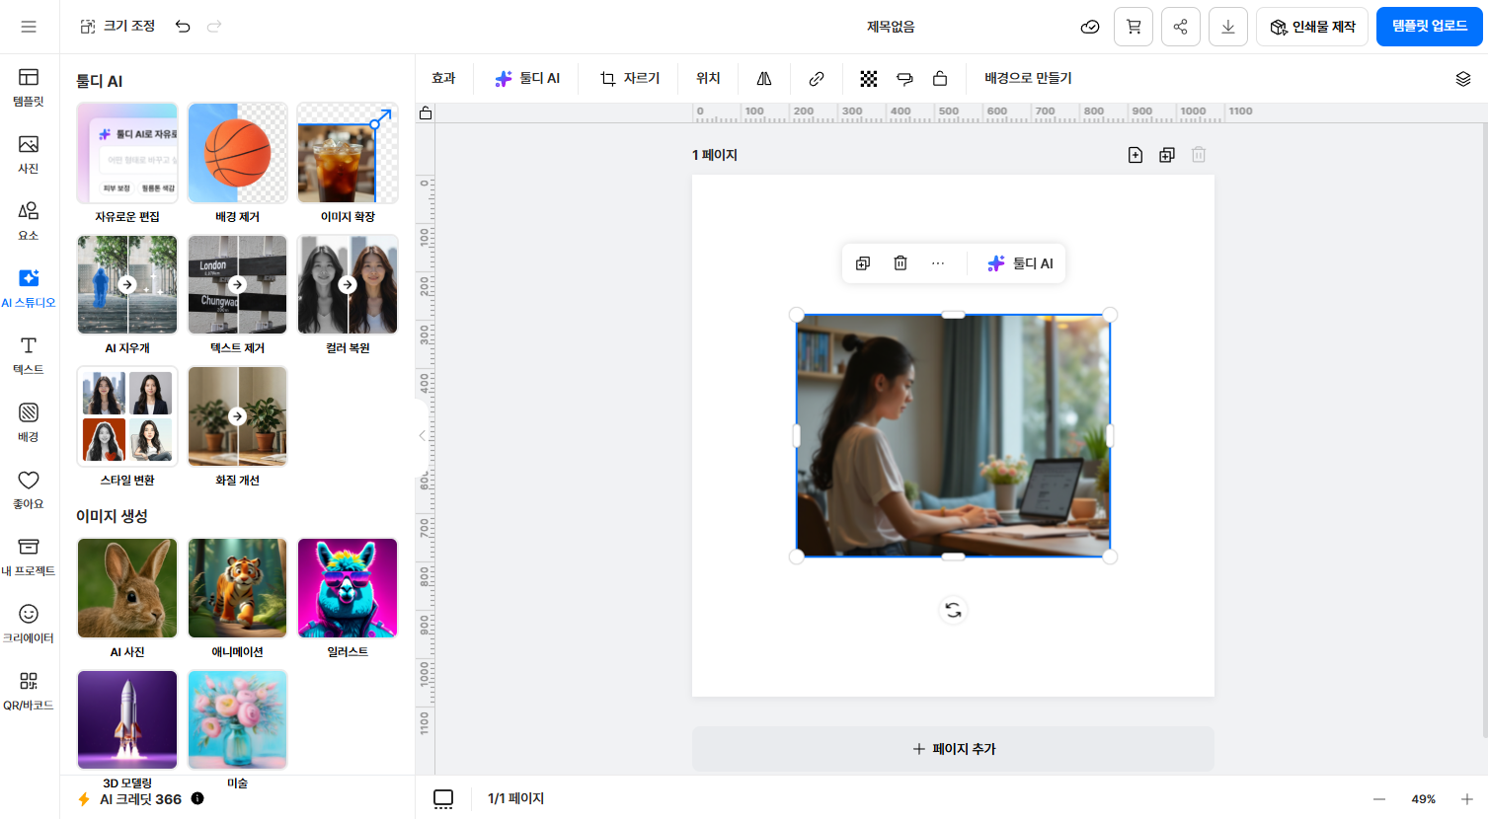Viewport: 1488px width, 819px height.
Task: Choose the 컬러 복원 tool
Action: [x=348, y=284]
